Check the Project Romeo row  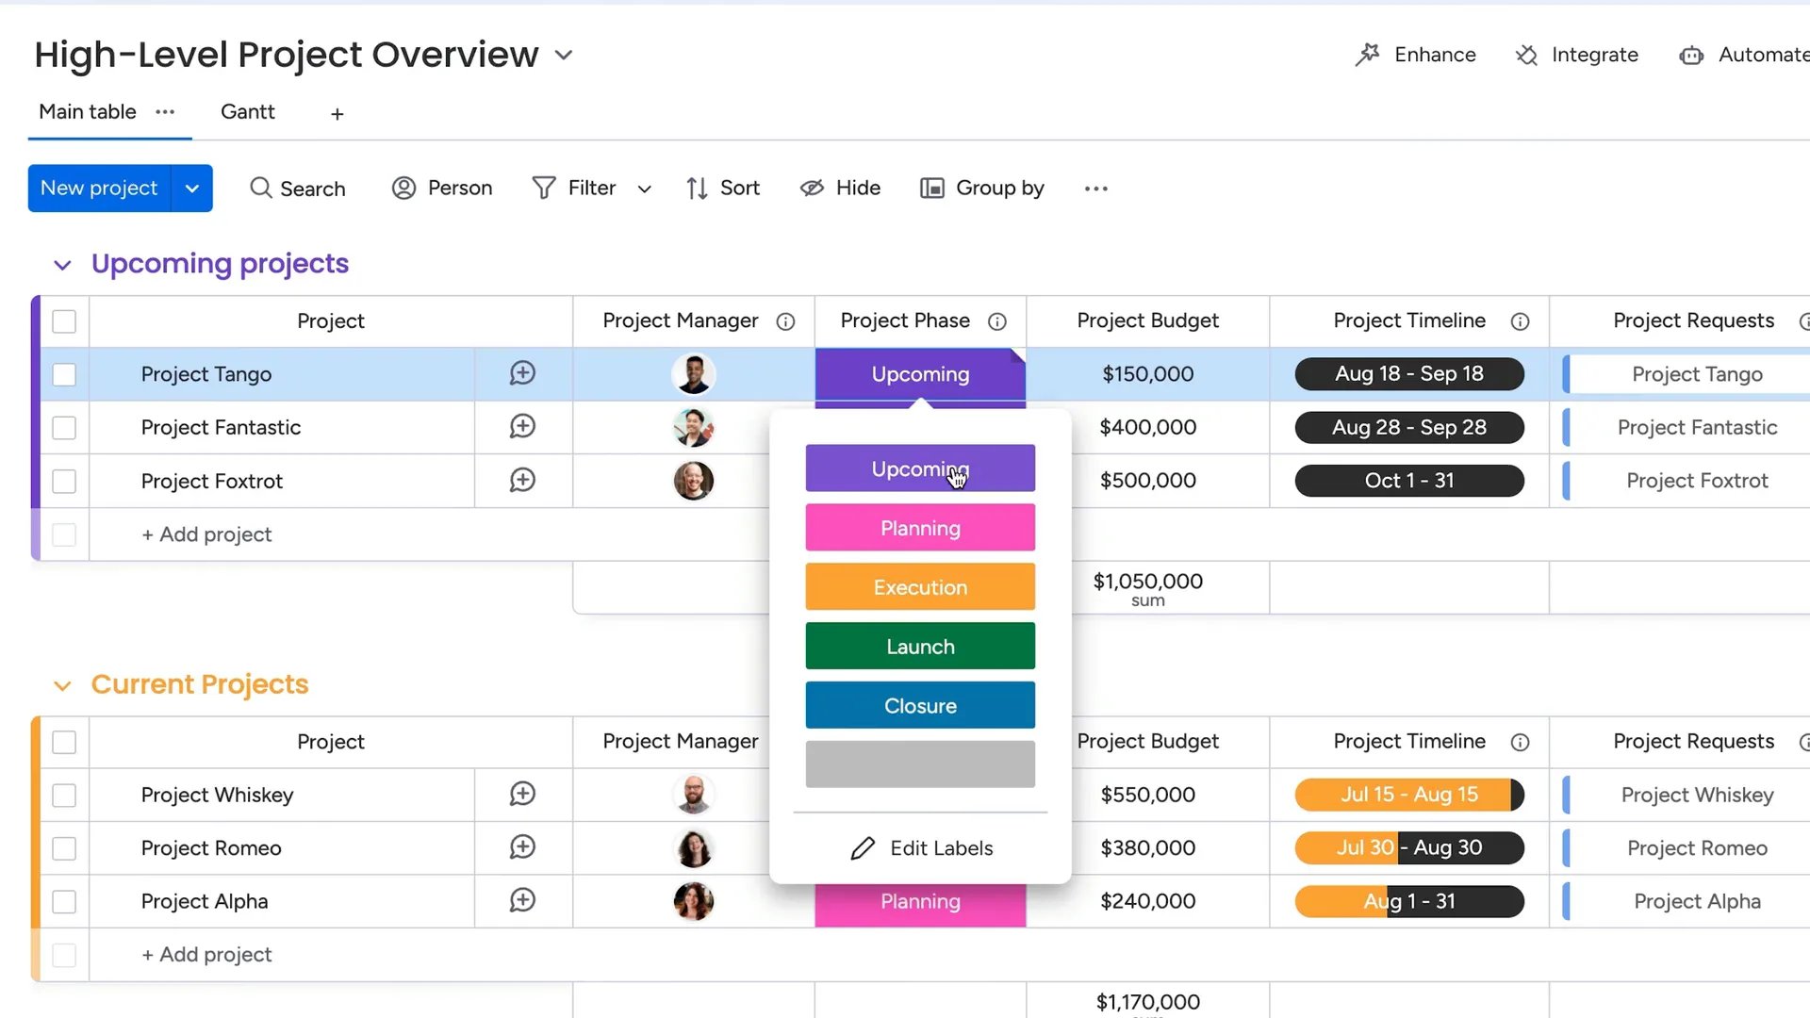(x=64, y=848)
